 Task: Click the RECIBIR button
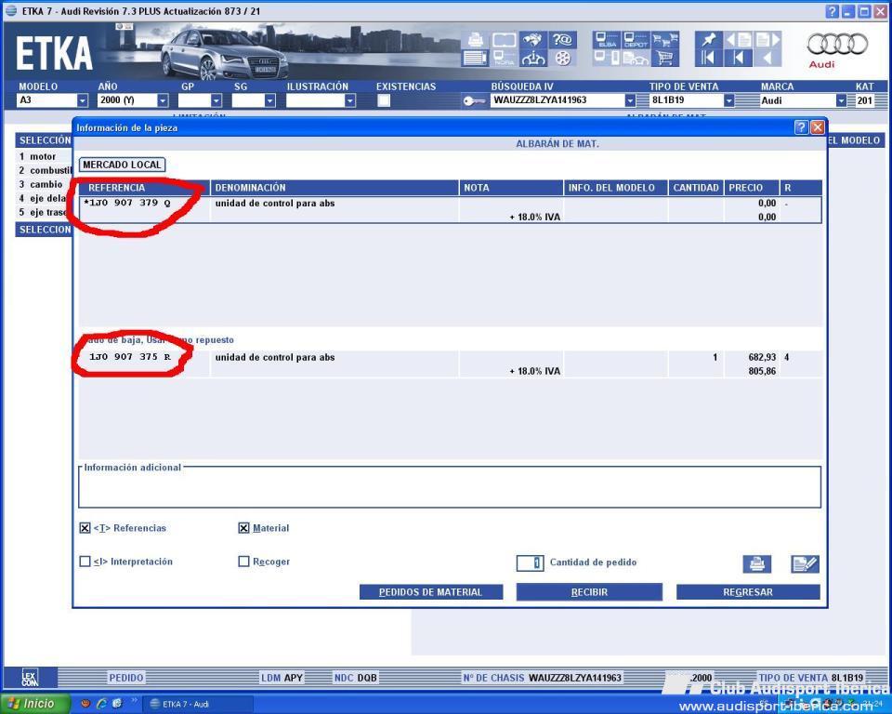[x=589, y=592]
